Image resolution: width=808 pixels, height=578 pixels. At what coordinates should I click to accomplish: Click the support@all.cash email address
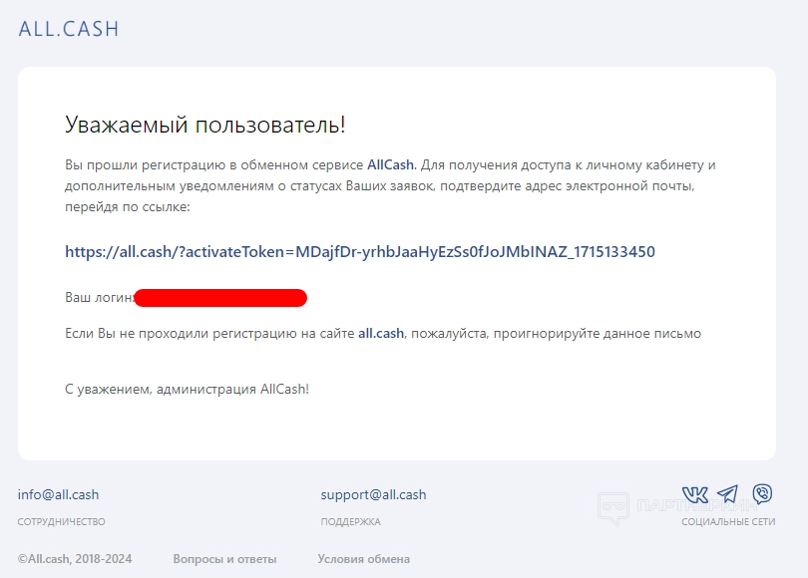point(374,494)
